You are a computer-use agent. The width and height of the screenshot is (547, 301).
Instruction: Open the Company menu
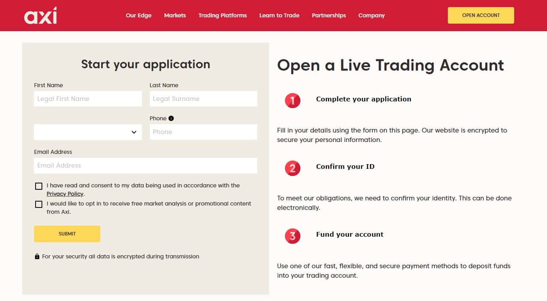(372, 15)
